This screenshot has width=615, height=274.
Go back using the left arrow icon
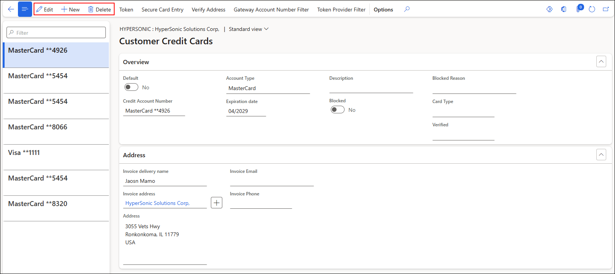pyautogui.click(x=11, y=9)
